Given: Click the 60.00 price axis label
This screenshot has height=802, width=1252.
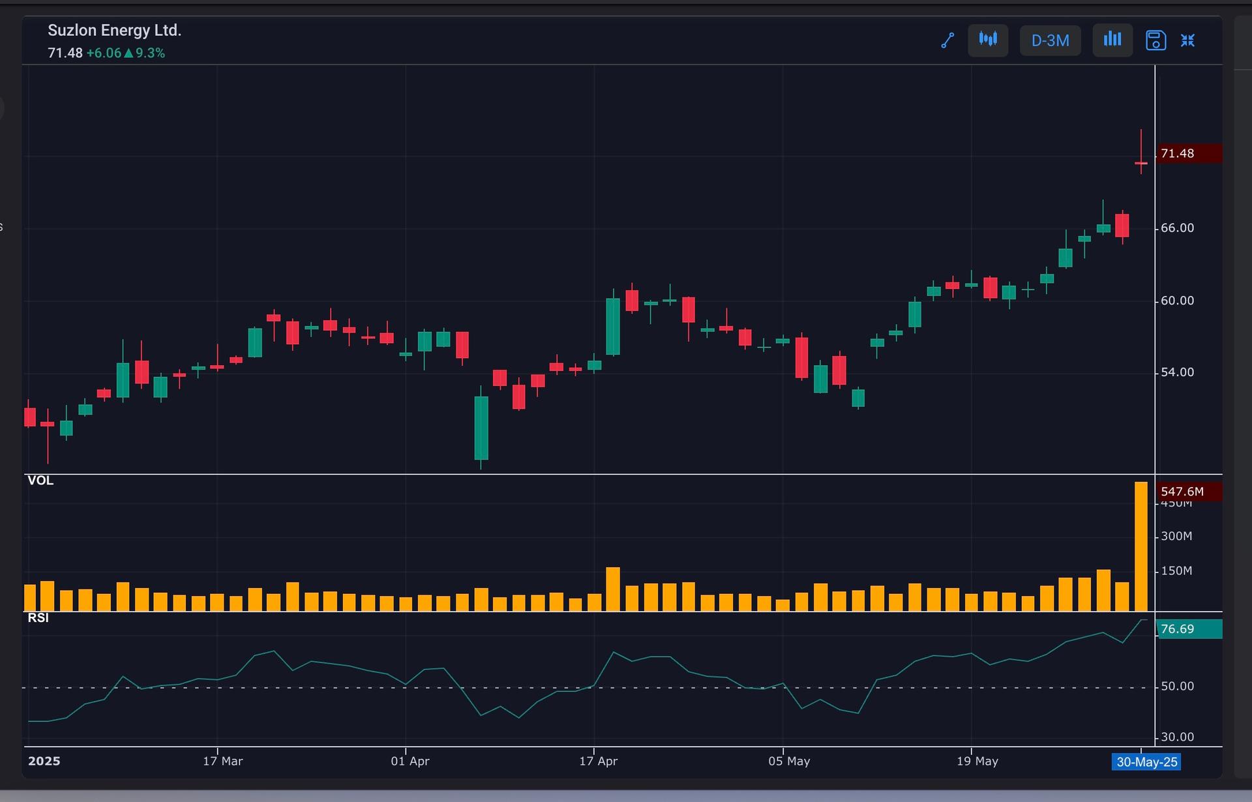Looking at the screenshot, I should [x=1178, y=301].
